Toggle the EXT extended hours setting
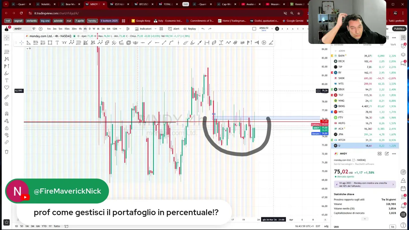The image size is (409, 230). (x=318, y=226)
